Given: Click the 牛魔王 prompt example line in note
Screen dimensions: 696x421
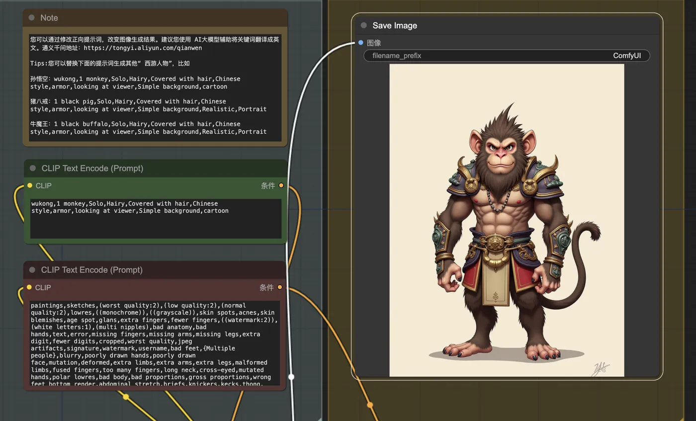Looking at the screenshot, I should point(148,128).
